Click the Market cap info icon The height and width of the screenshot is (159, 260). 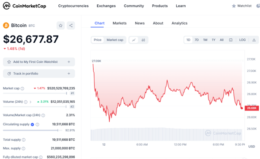pyautogui.click(x=22, y=89)
